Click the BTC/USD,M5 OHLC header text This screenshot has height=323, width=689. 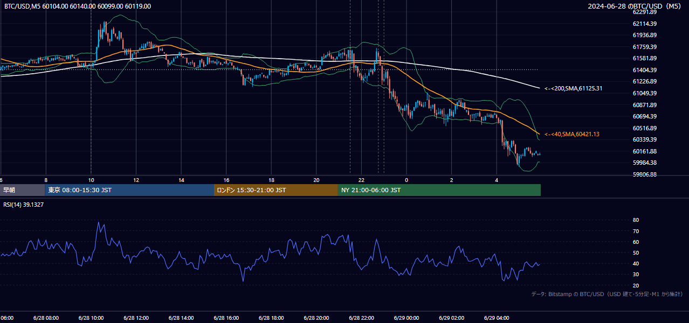pos(78,6)
